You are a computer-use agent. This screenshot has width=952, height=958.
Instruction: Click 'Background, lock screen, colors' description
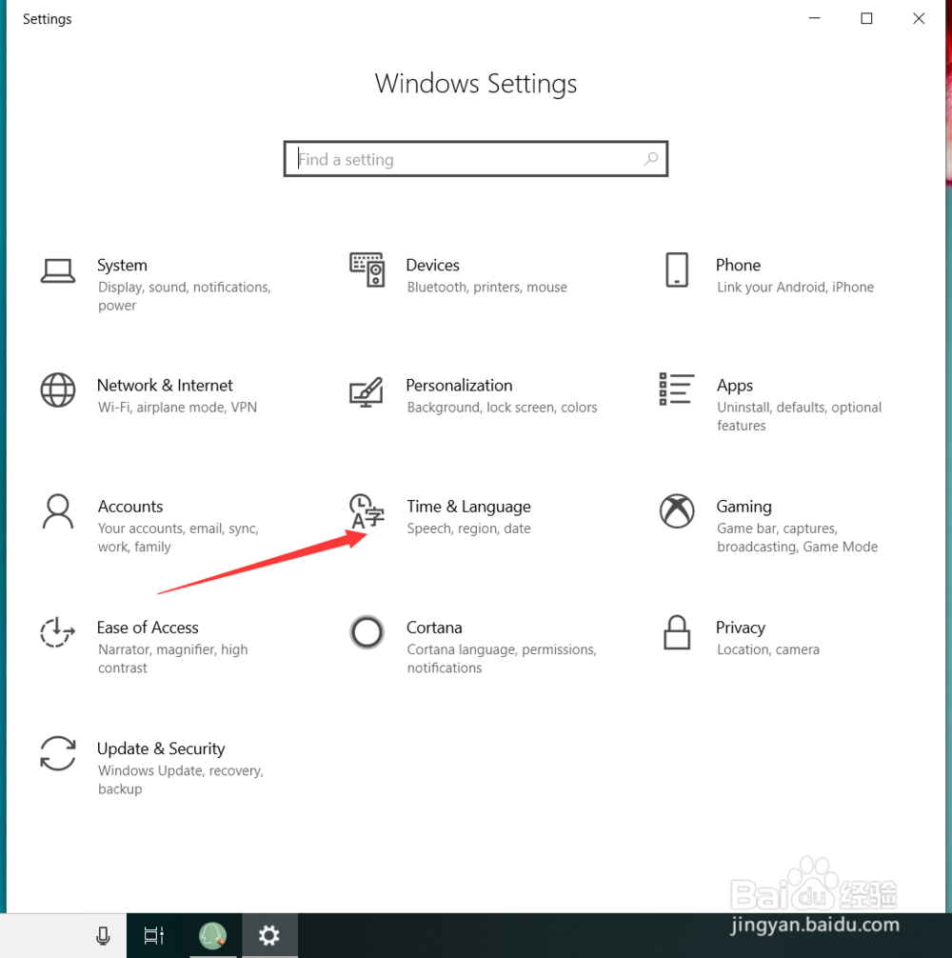[502, 408]
